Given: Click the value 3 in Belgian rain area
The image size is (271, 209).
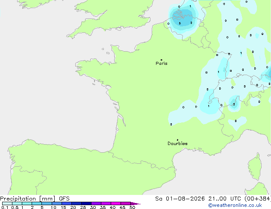Looking at the screenshot, I should pos(180,23).
